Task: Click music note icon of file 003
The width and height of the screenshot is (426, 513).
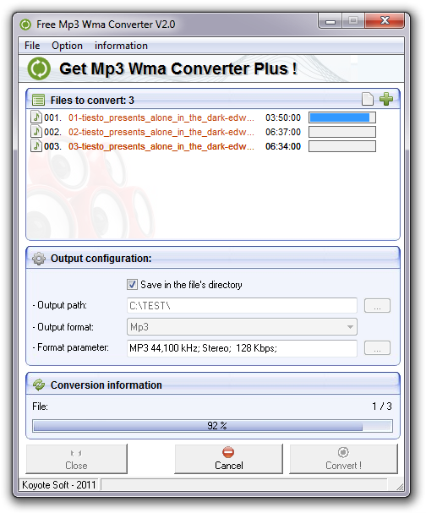Action: pos(36,146)
